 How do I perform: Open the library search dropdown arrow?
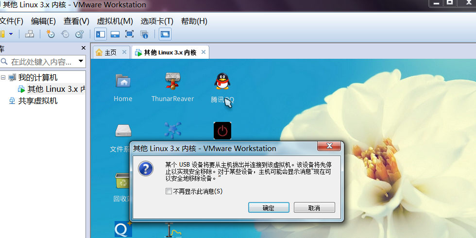click(81, 61)
